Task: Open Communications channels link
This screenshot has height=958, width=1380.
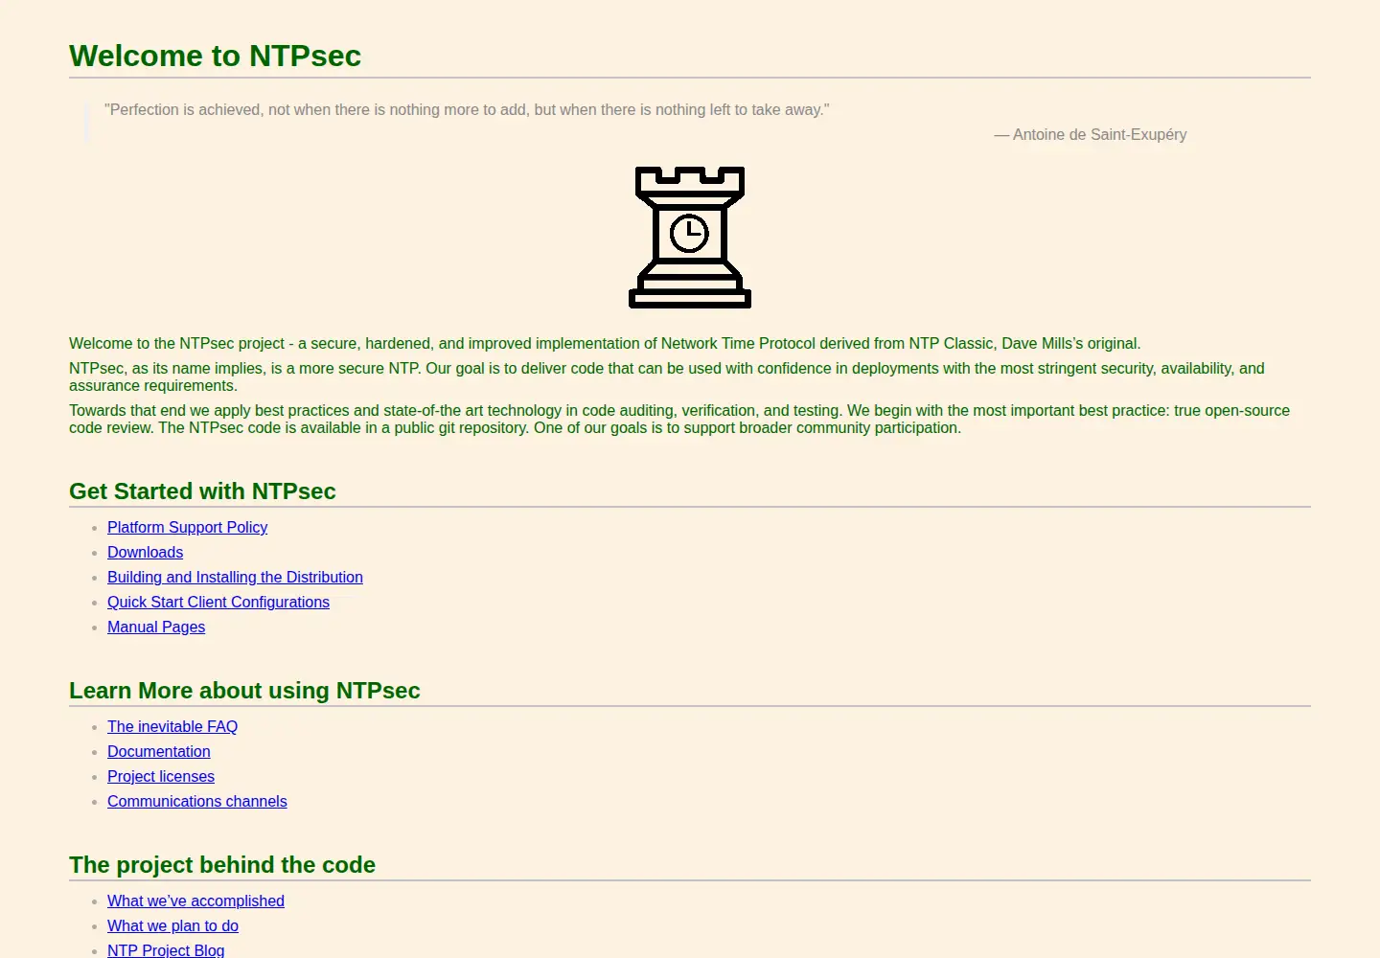Action: click(197, 801)
